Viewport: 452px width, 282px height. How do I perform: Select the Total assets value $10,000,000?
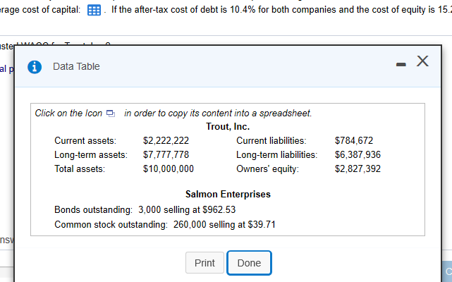coord(168,169)
